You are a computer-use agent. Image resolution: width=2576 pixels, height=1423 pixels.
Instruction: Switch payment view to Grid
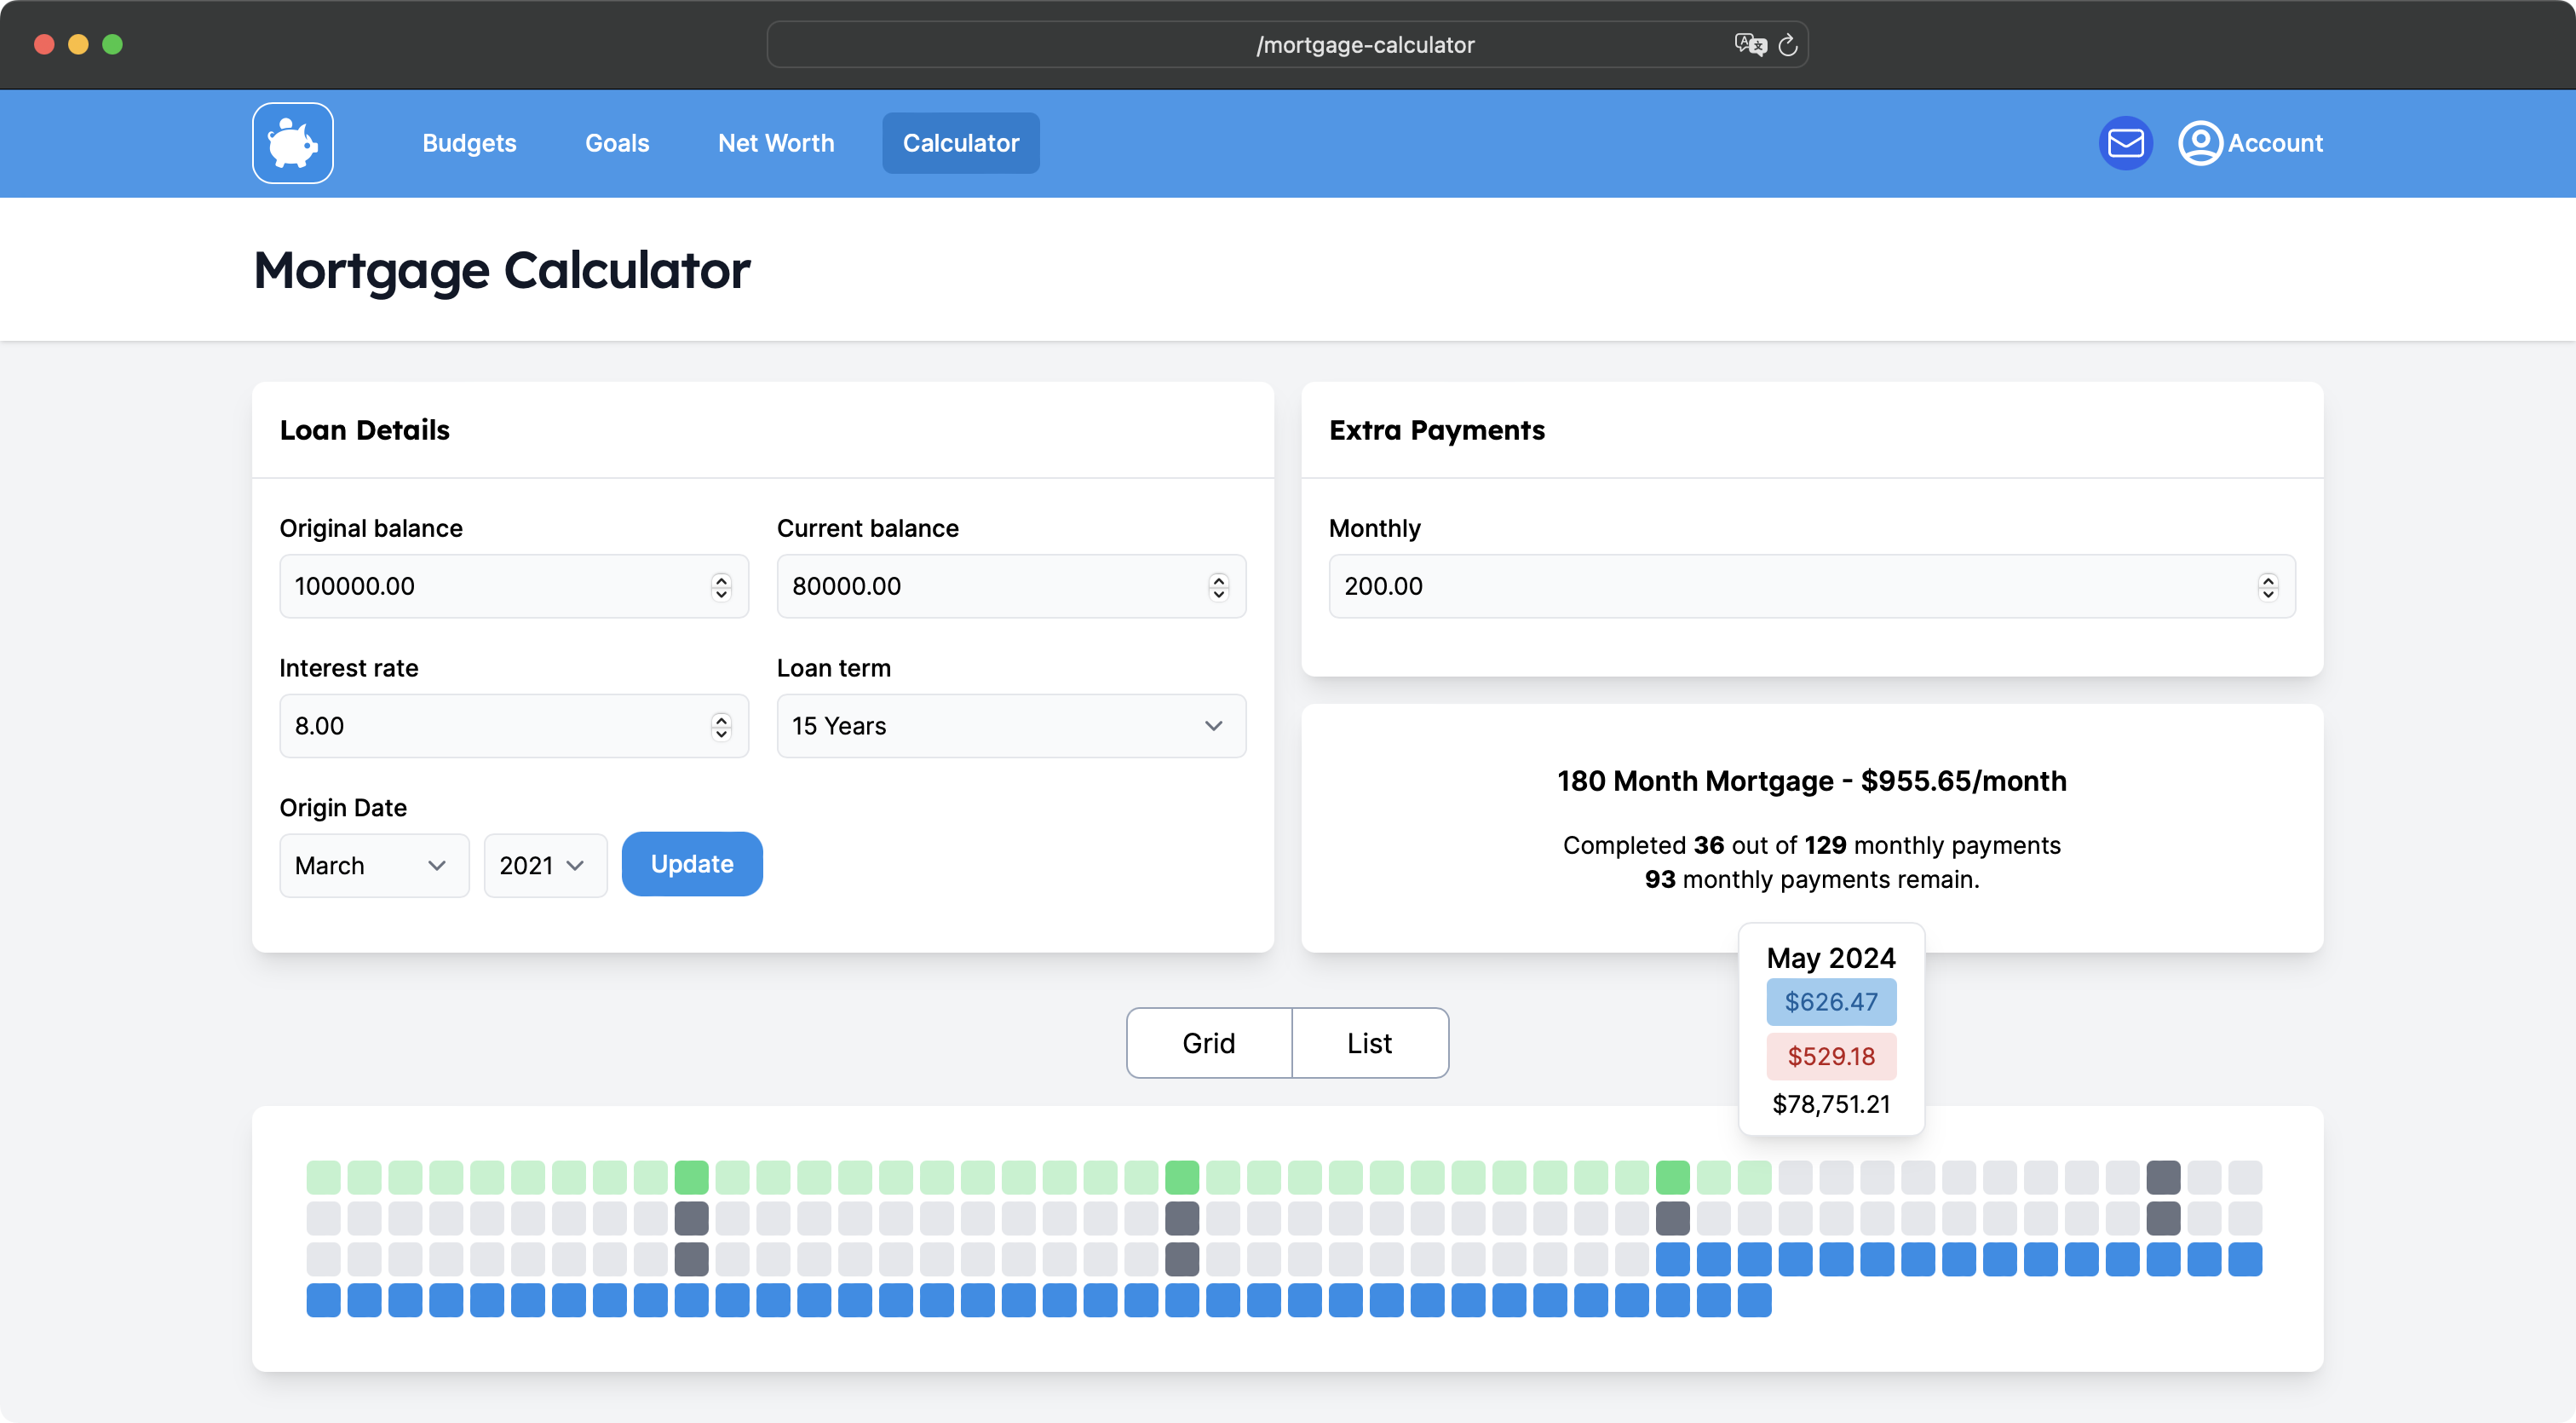coord(1208,1043)
